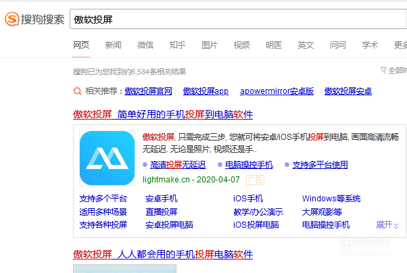Open the iOS投屏电脑 link

coord(256,225)
